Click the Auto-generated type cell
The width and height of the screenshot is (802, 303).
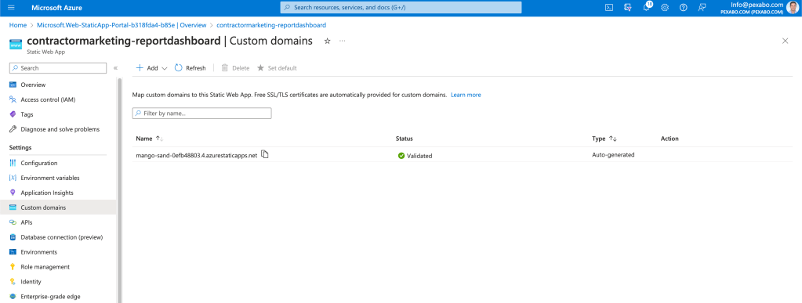[613, 154]
